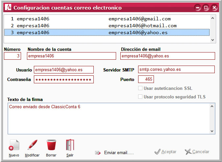The image size is (222, 162).
Task: Select account row 2 empresa1406@hotmail.com
Action: [107, 26]
